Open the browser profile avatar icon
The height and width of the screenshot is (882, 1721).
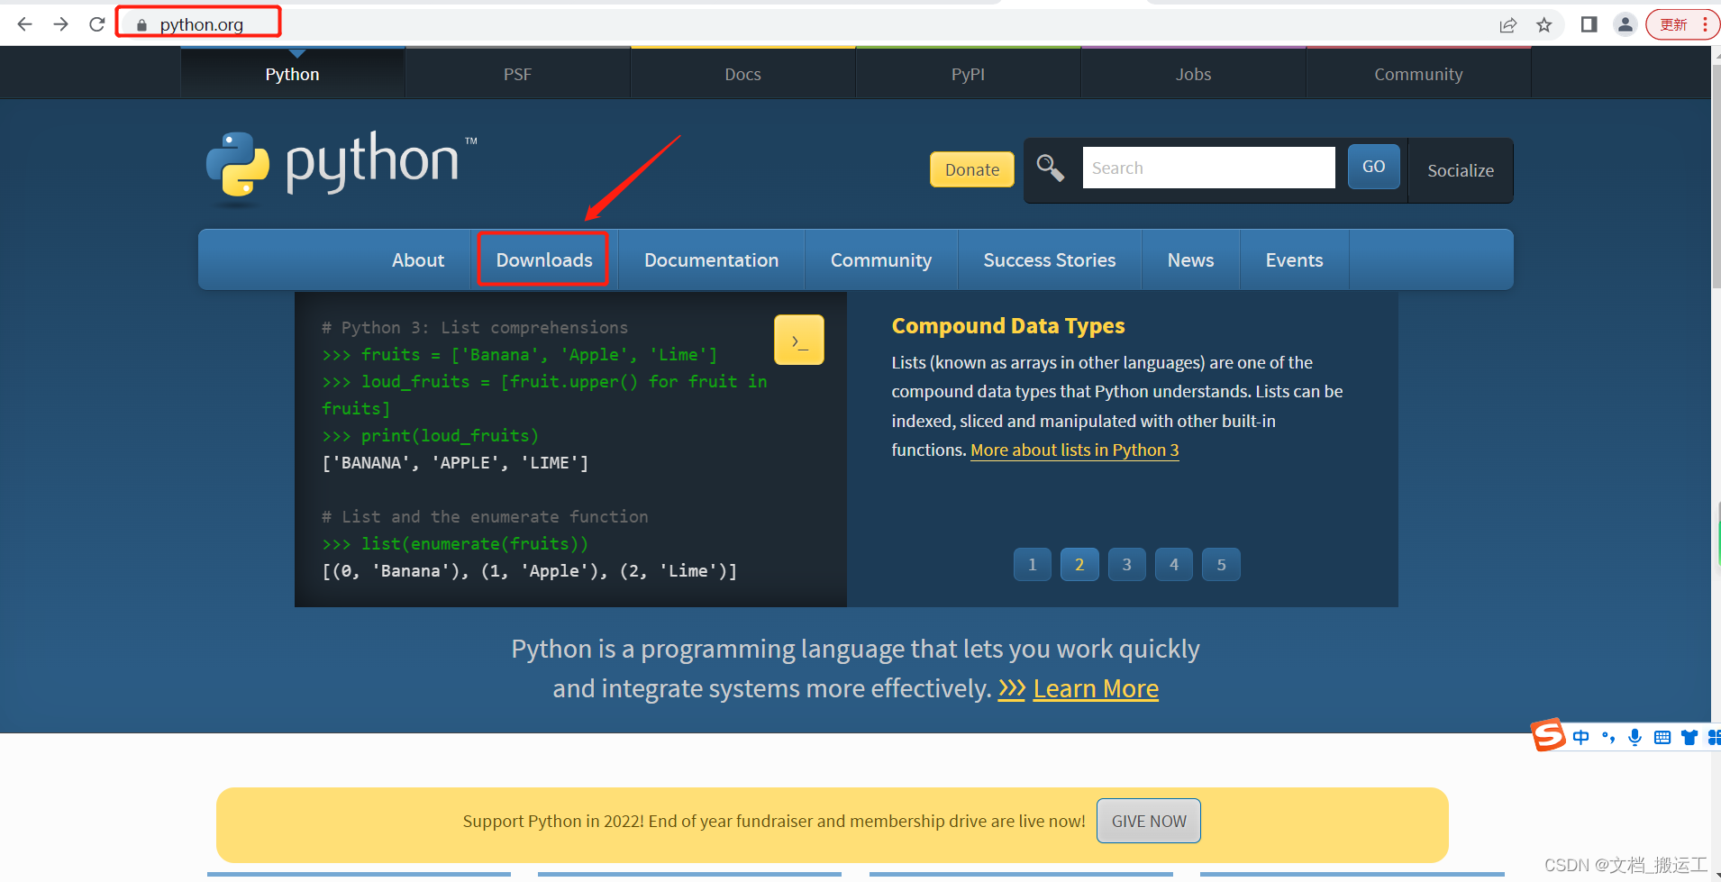(1625, 24)
